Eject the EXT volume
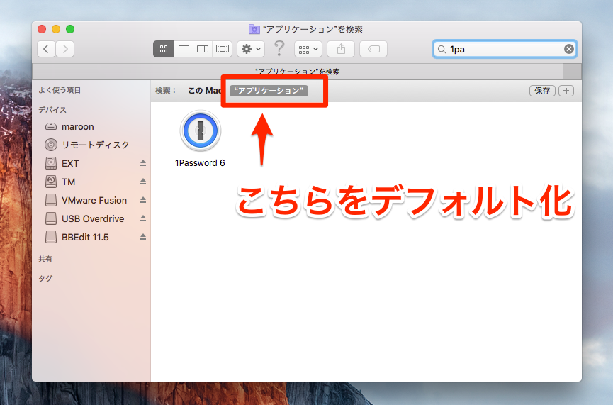 [x=143, y=163]
